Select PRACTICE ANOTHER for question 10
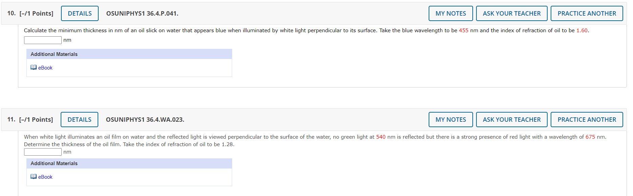 587,14
